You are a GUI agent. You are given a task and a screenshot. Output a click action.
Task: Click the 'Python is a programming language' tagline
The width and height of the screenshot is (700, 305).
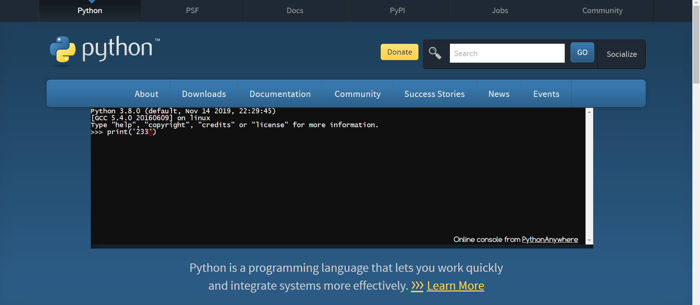click(x=346, y=277)
